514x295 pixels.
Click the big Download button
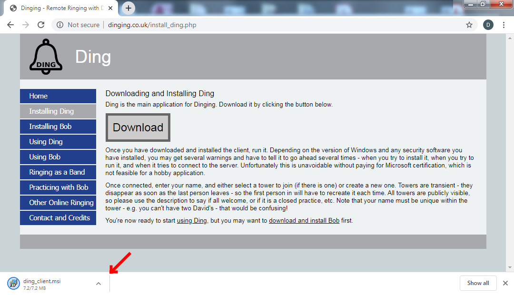click(x=138, y=128)
